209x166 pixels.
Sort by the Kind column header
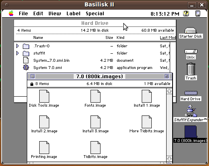[x=121, y=38]
